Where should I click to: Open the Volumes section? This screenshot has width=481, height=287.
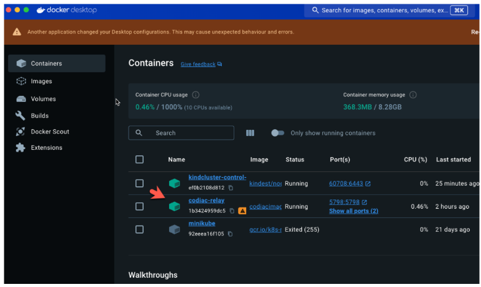(x=44, y=99)
